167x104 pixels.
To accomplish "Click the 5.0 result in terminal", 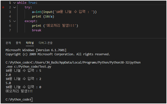I will tap(8, 83).
